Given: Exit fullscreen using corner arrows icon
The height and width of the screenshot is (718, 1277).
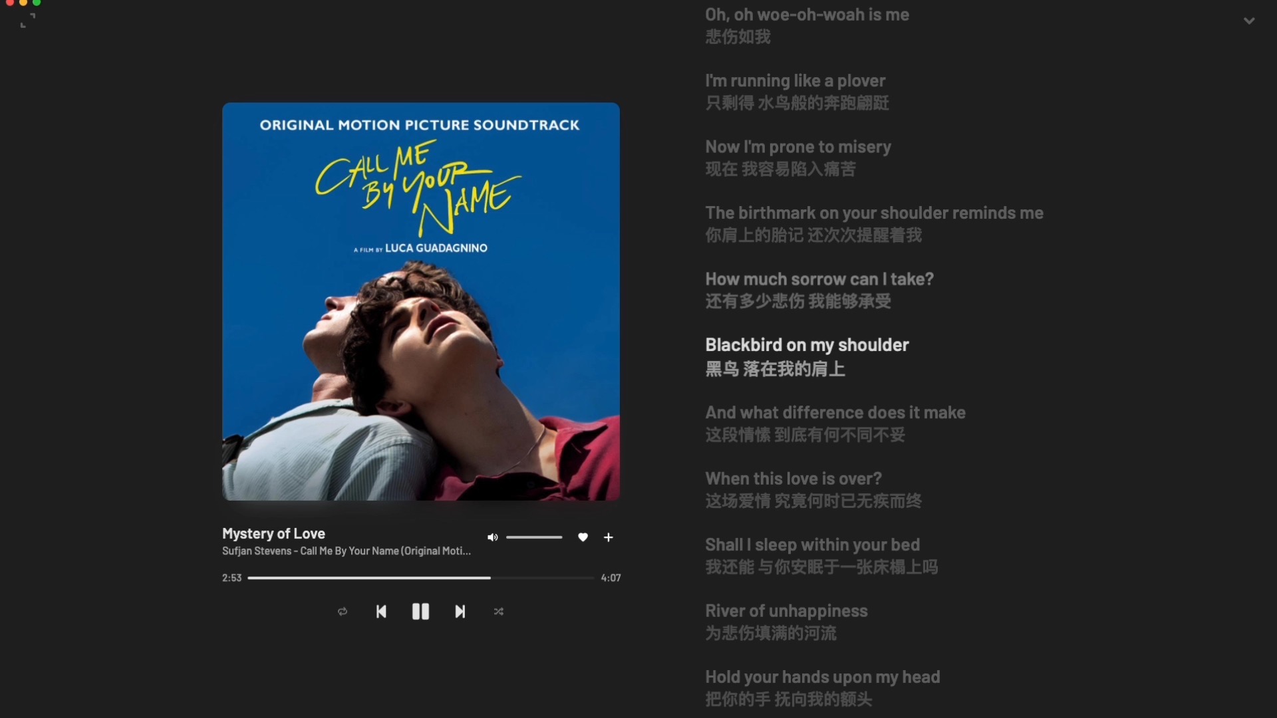Looking at the screenshot, I should tap(28, 21).
